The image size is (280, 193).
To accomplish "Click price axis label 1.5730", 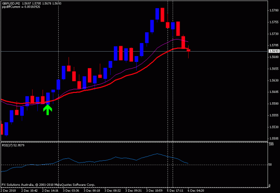I will point(274,34).
